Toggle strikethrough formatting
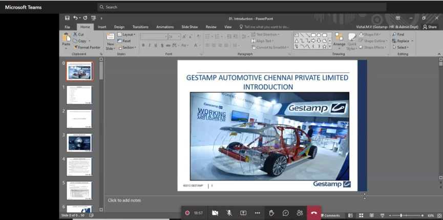This screenshot has width=443, height=220. pyautogui.click(x=168, y=45)
